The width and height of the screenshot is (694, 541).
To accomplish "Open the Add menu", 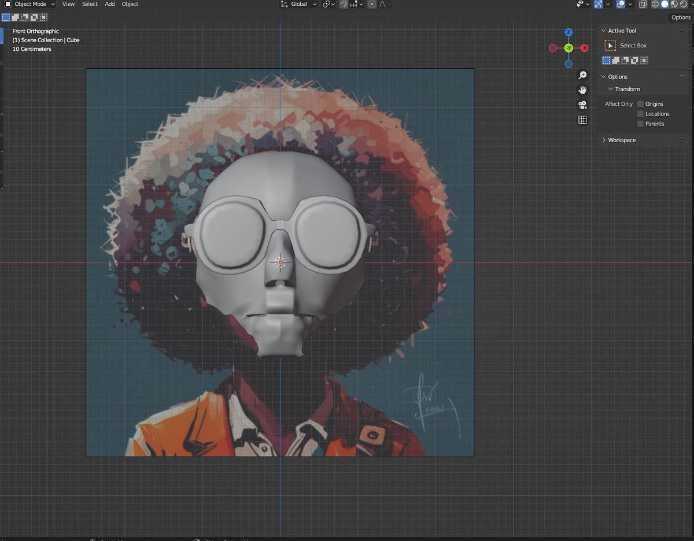I will (109, 4).
